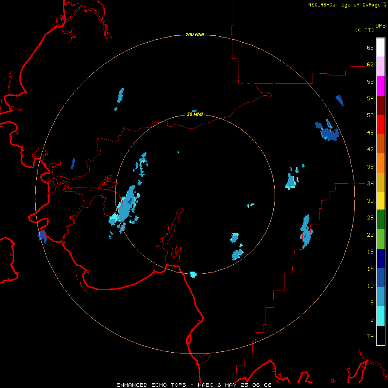Click legend scale value "50" beside color bar
Screen dimensions: 388x388
pyautogui.click(x=370, y=116)
